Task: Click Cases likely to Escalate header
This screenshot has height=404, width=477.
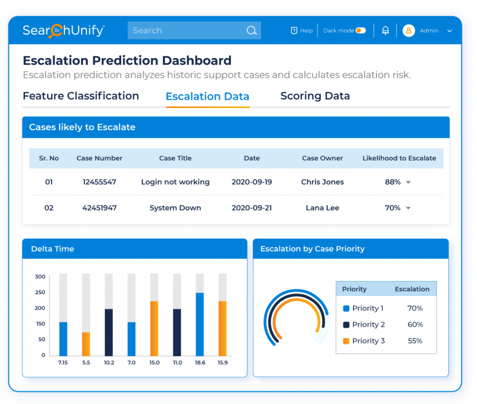Action: [236, 127]
